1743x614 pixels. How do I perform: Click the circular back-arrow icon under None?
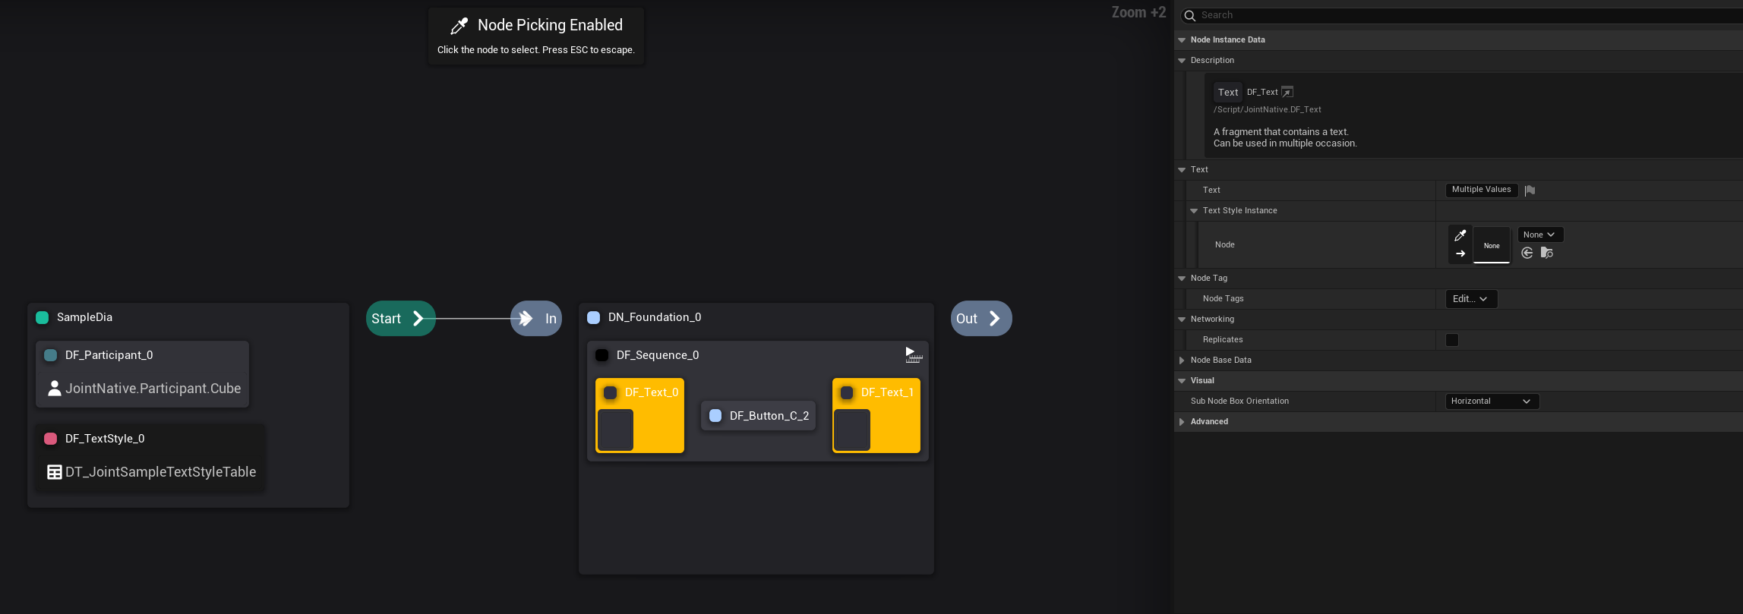click(x=1527, y=253)
